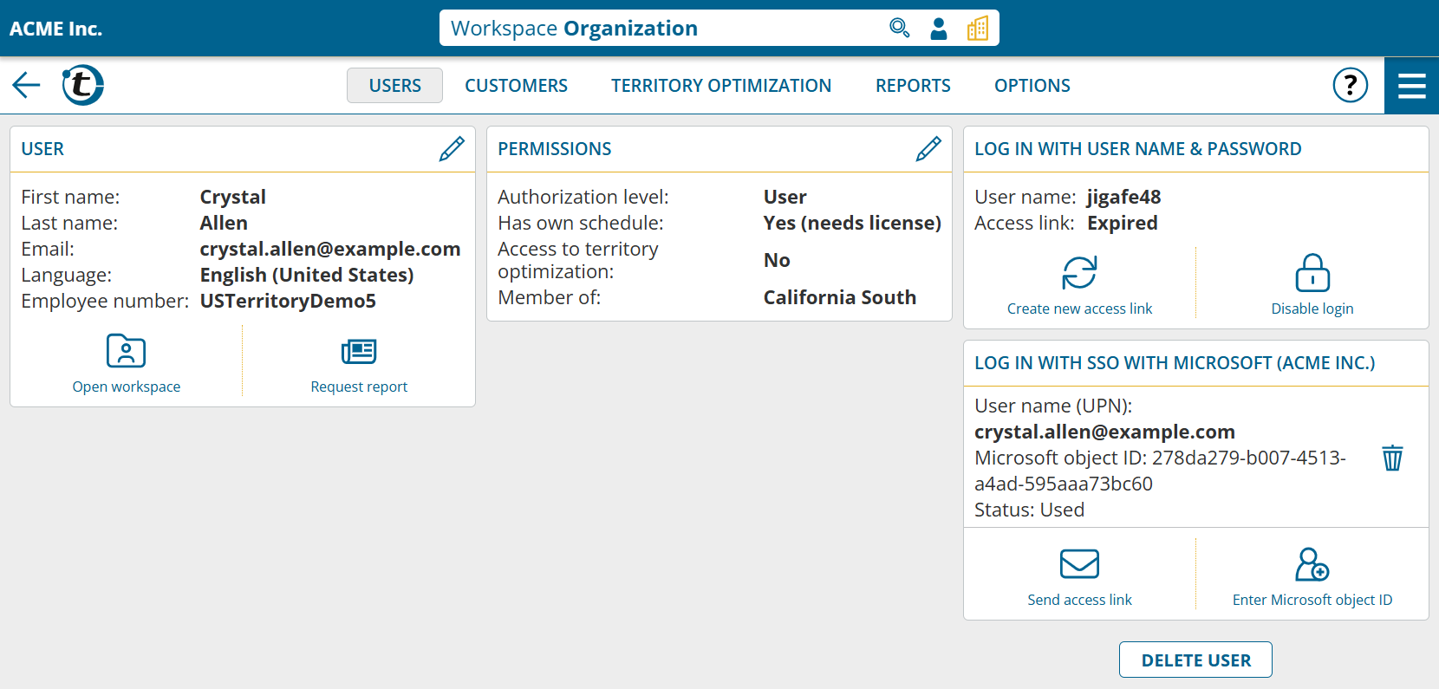1439x689 pixels.
Task: Click the search magnifier icon
Action: (x=899, y=29)
